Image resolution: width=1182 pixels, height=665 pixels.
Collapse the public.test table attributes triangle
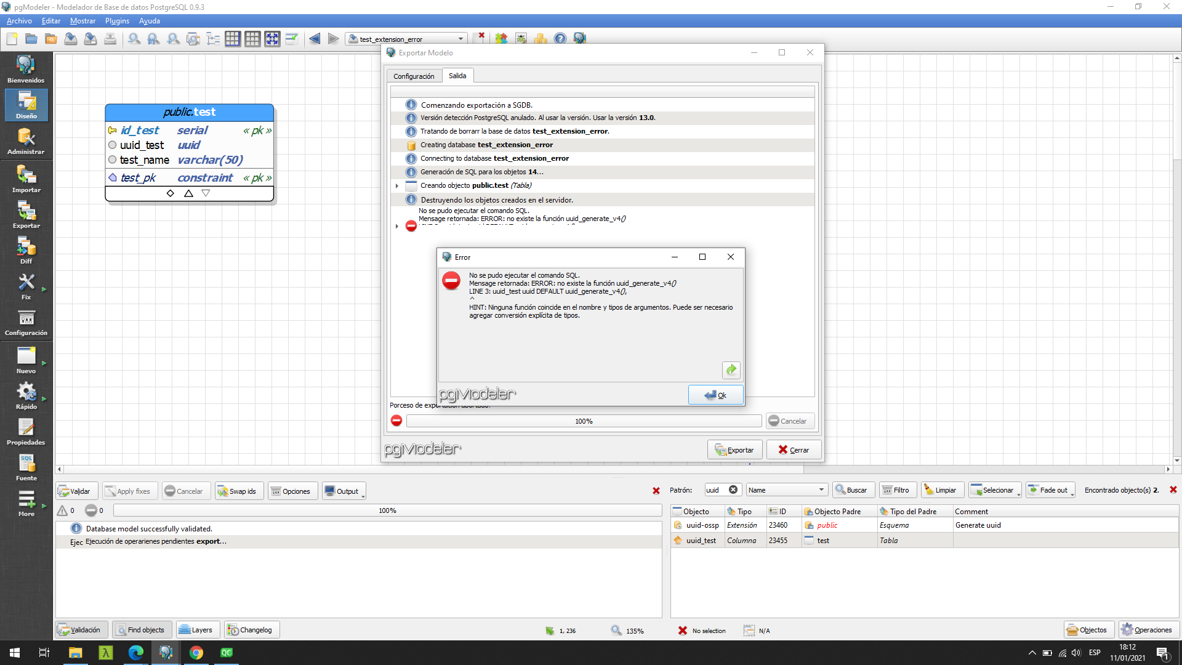pyautogui.click(x=188, y=193)
